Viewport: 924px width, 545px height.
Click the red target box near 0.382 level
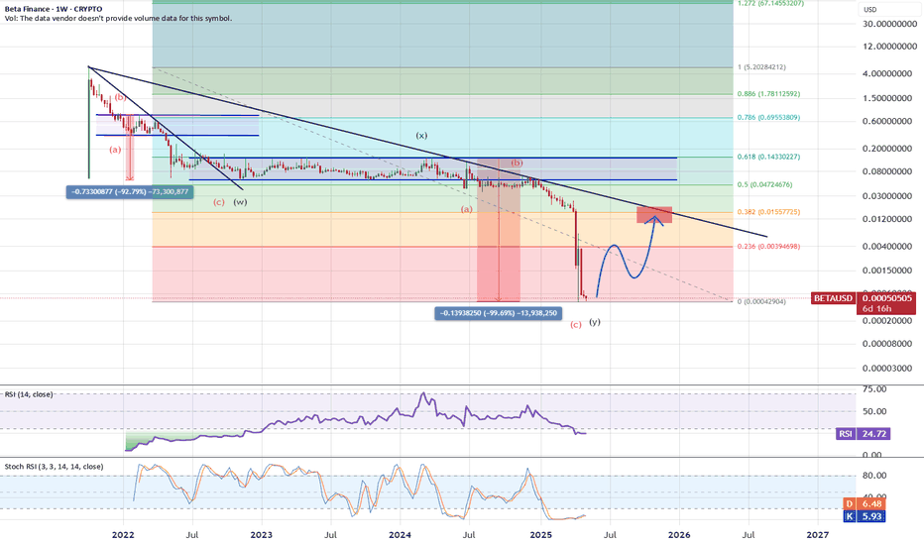(x=654, y=214)
